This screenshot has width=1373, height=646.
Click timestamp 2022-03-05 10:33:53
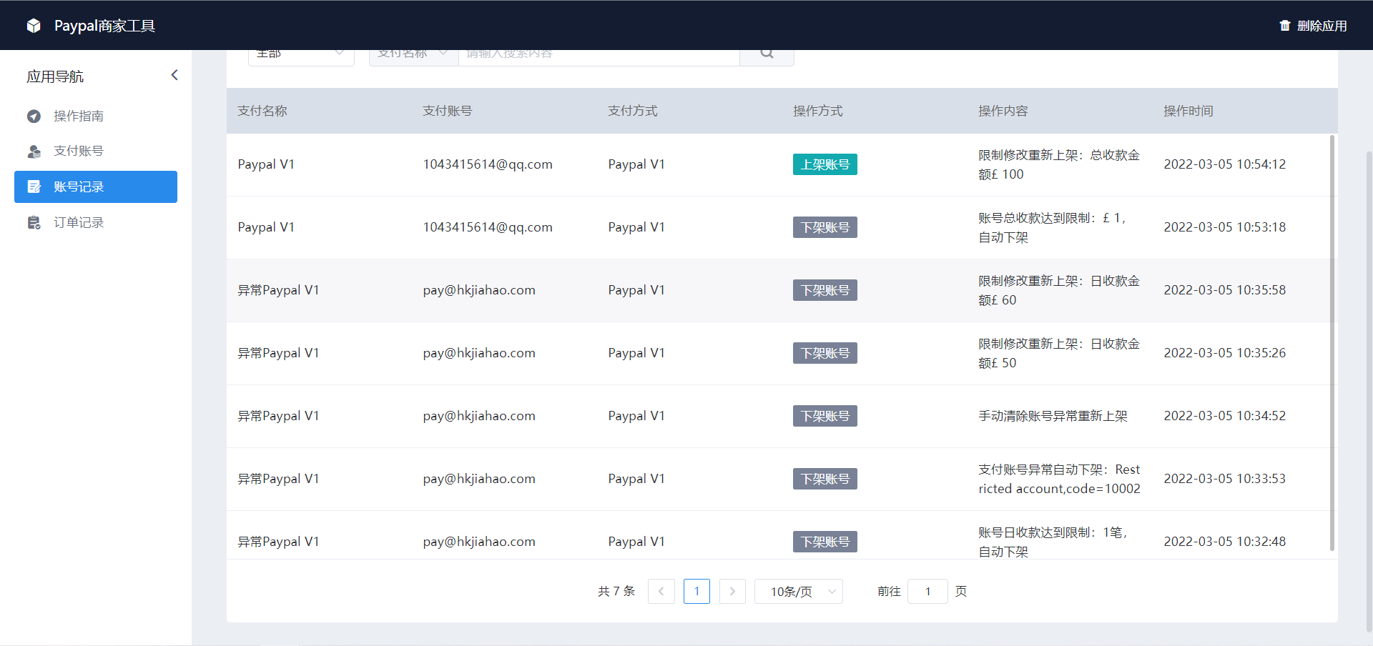[1225, 479]
